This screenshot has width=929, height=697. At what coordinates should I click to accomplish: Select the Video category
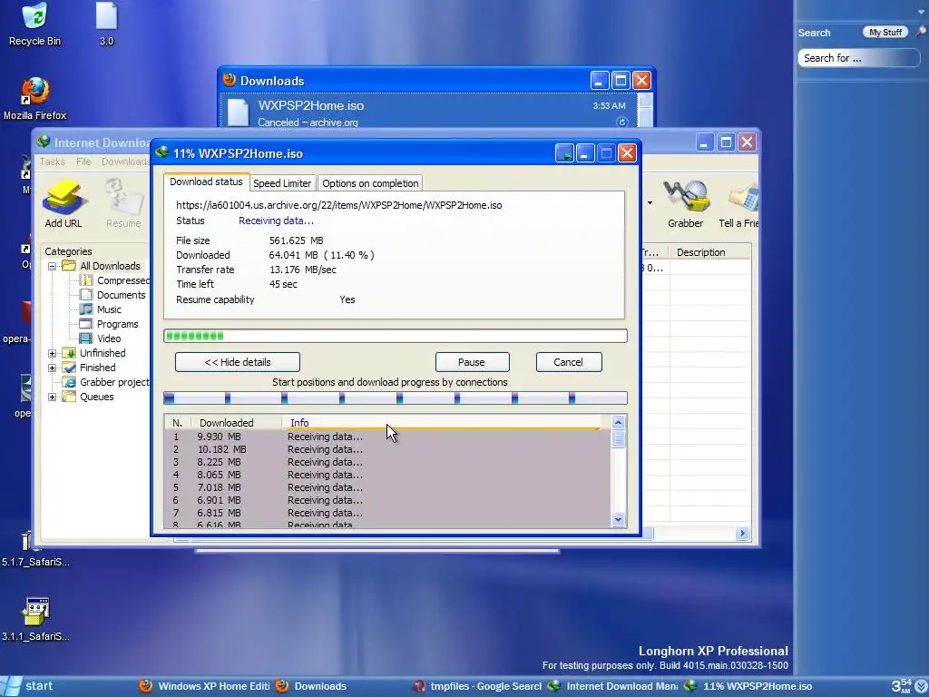[100, 339]
